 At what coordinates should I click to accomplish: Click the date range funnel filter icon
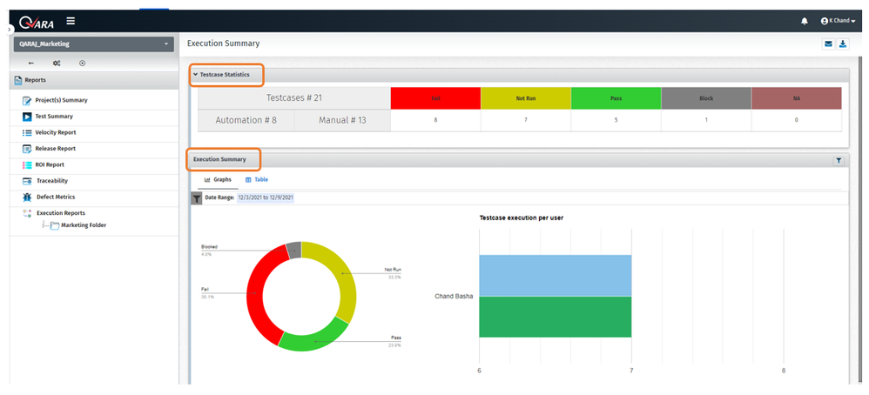[x=196, y=198]
